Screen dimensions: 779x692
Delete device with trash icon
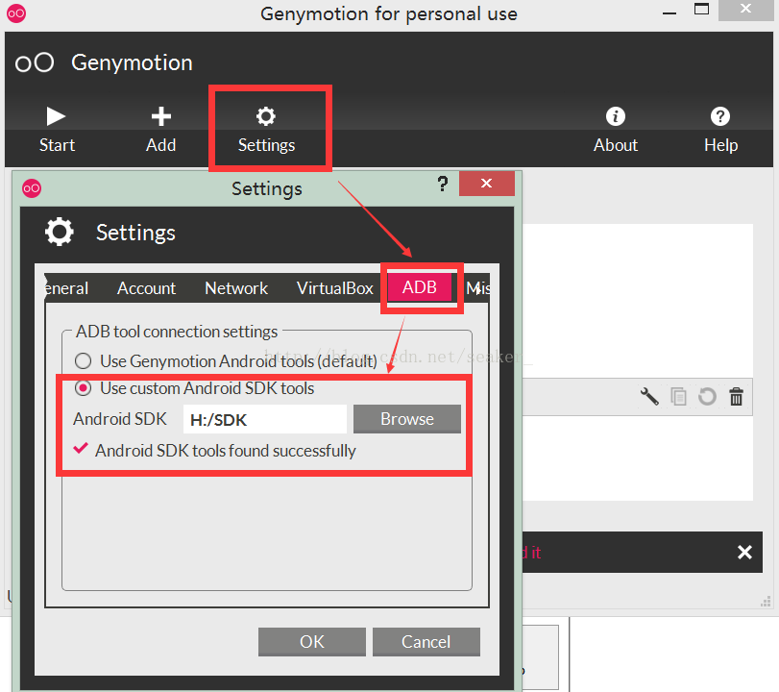point(737,397)
